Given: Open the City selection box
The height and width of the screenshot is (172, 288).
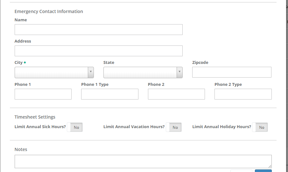Looking at the screenshot, I should (51, 72).
